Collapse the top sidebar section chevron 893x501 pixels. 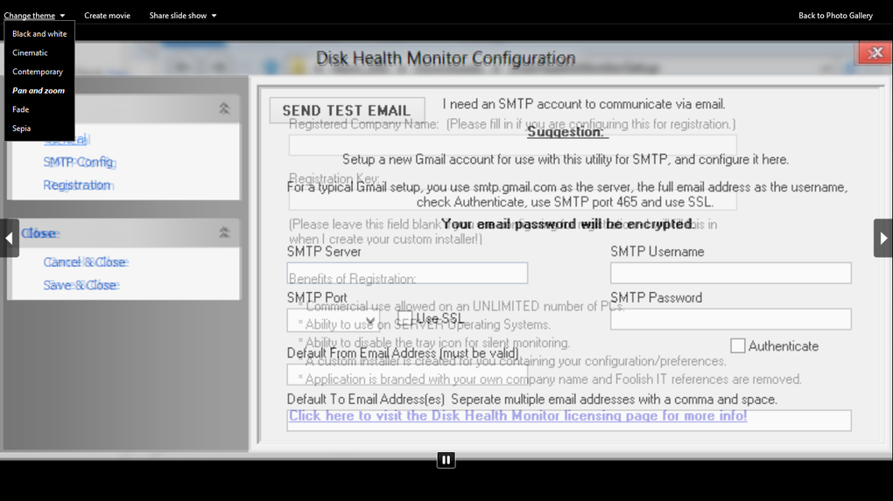pos(224,108)
